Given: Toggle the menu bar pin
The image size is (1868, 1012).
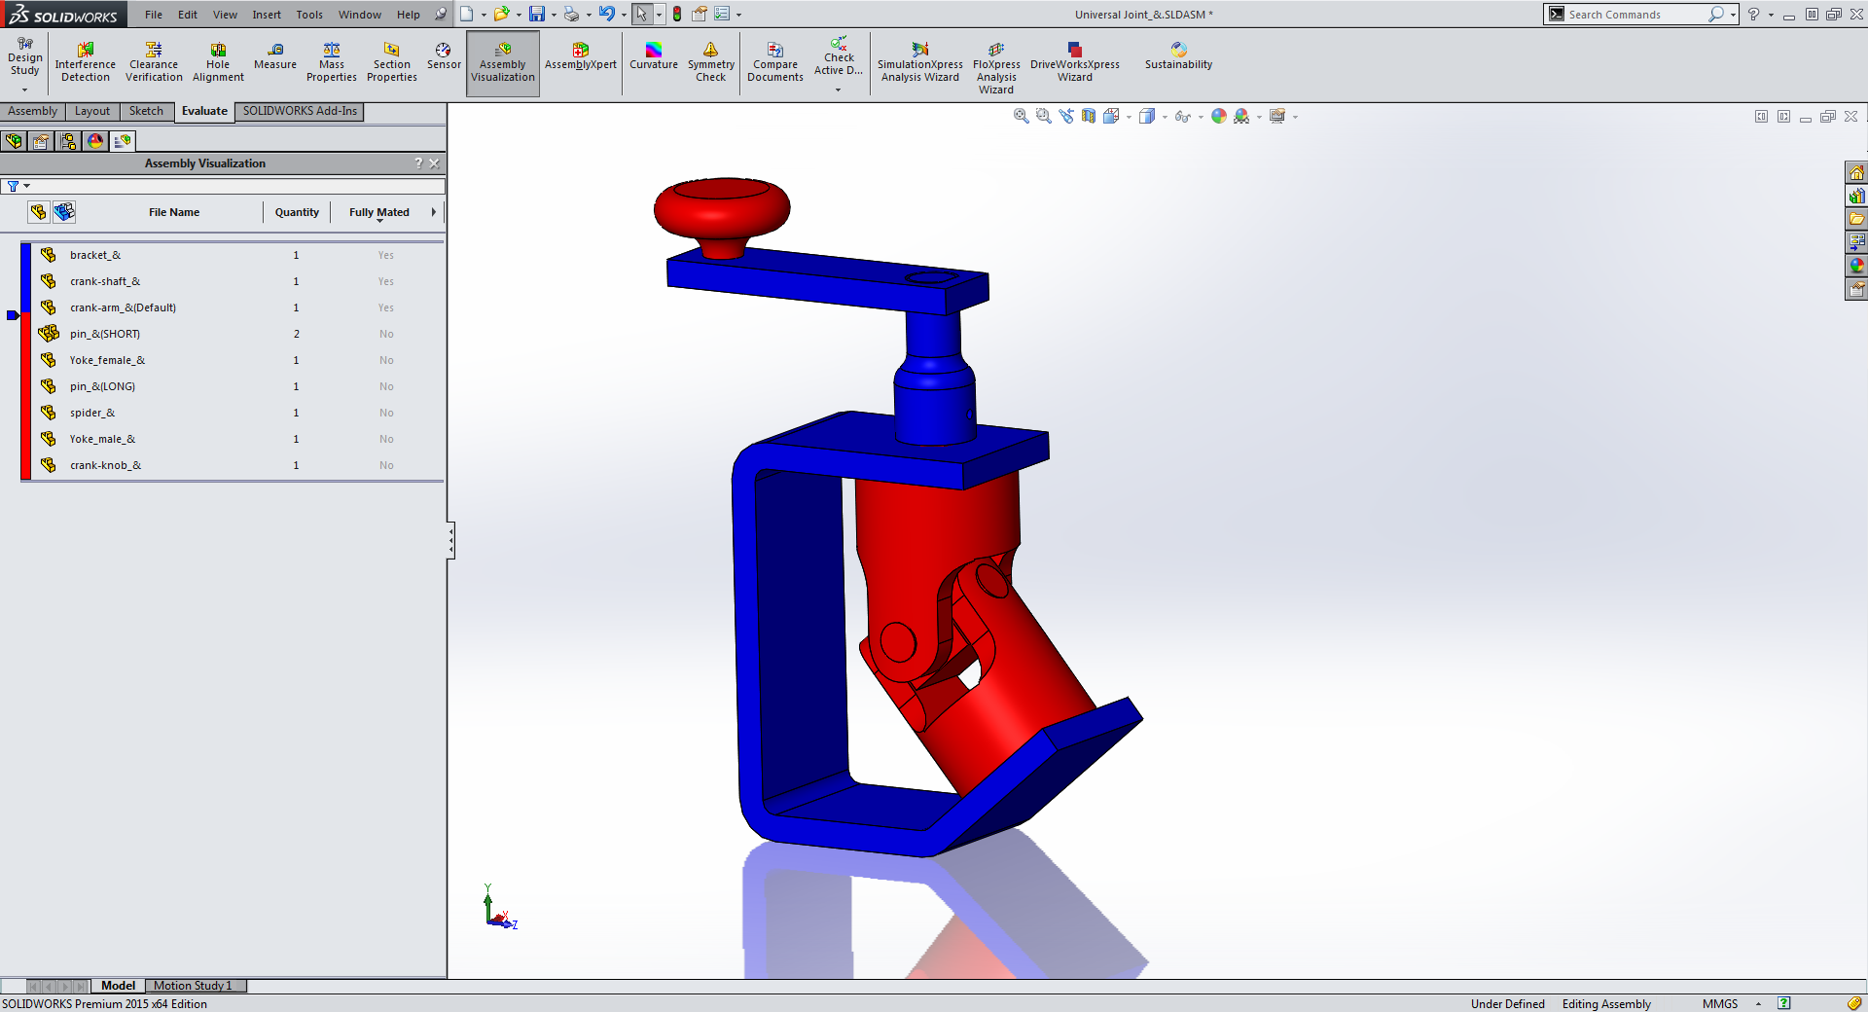Looking at the screenshot, I should tap(441, 15).
